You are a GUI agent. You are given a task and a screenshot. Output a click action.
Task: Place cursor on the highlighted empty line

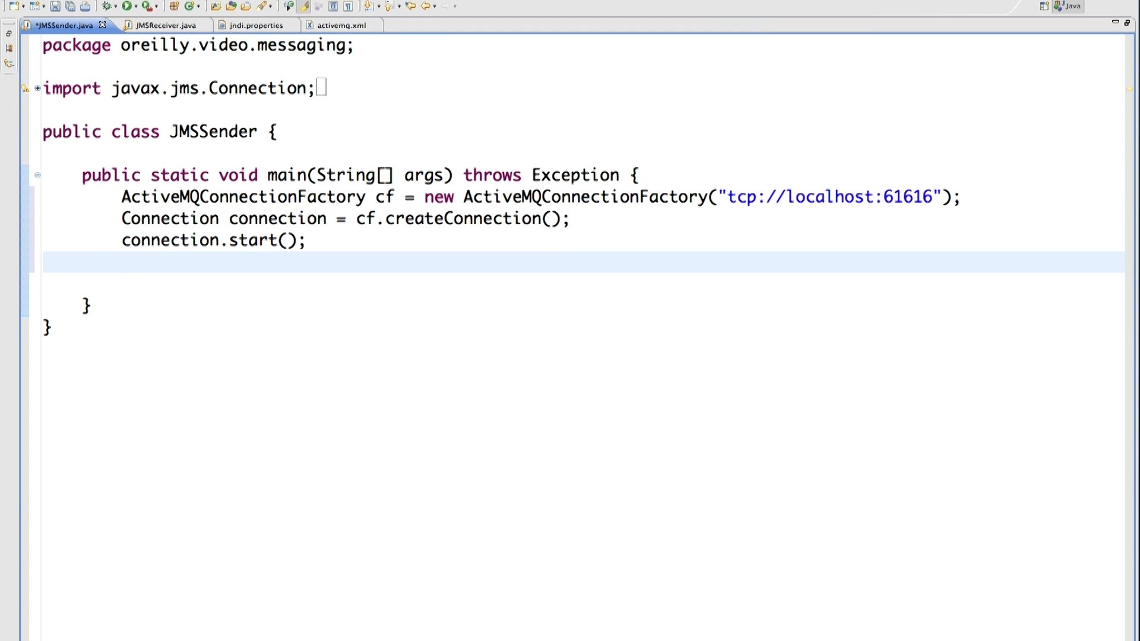point(583,262)
